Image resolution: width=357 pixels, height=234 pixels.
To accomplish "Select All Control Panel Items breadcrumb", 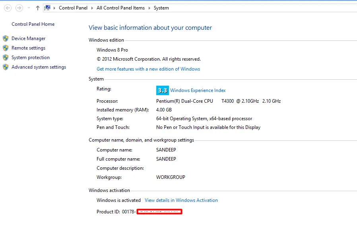I will [x=121, y=8].
